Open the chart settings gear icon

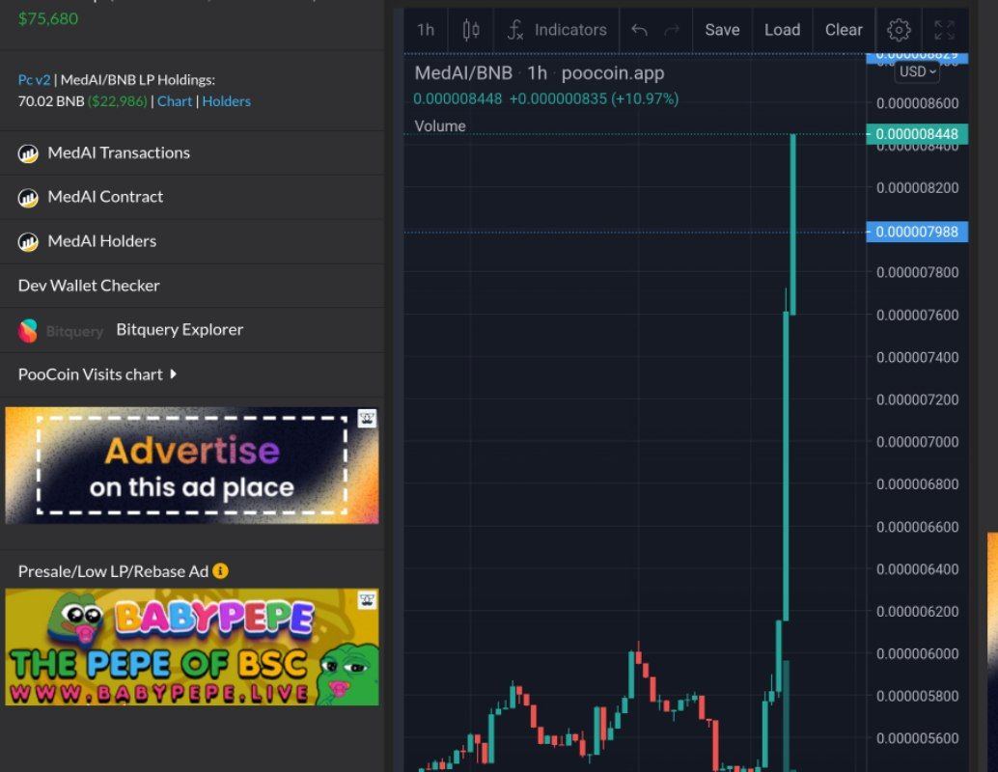click(898, 30)
